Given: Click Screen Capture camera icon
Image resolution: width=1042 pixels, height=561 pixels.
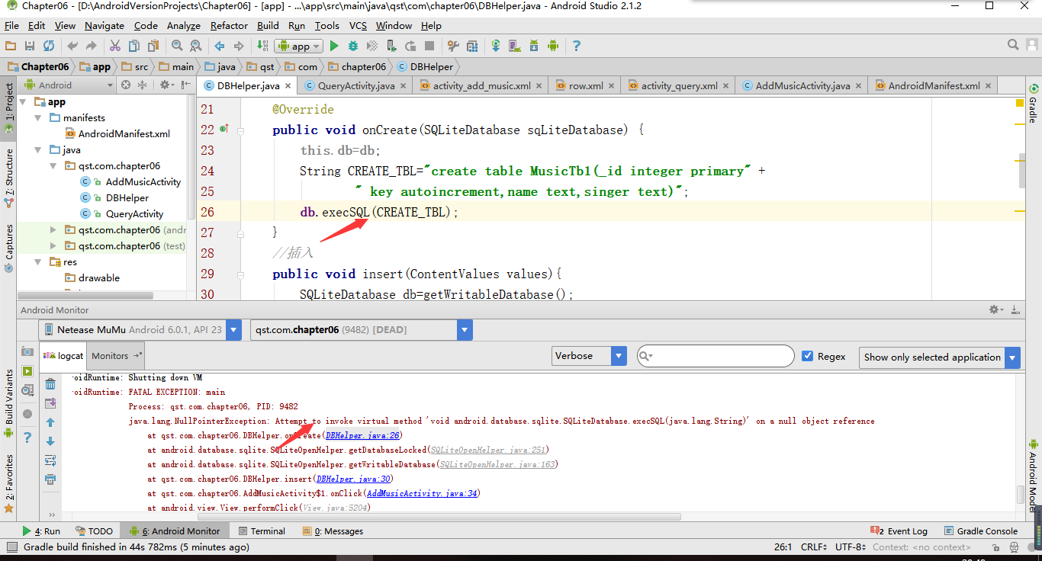Looking at the screenshot, I should click(x=27, y=351).
